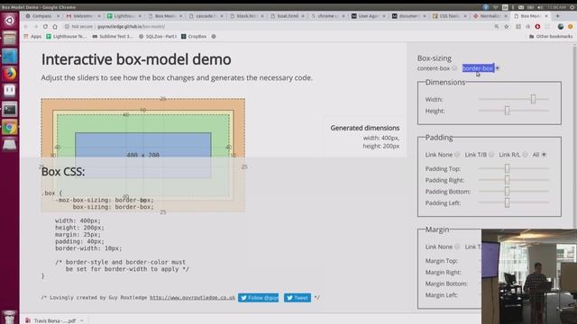The image size is (577, 324).
Task: Select padding Link R/L radio button
Action: [525, 155]
